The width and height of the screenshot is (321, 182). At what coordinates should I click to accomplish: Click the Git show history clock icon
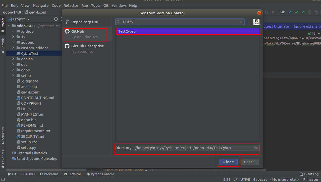click(x=309, y=12)
